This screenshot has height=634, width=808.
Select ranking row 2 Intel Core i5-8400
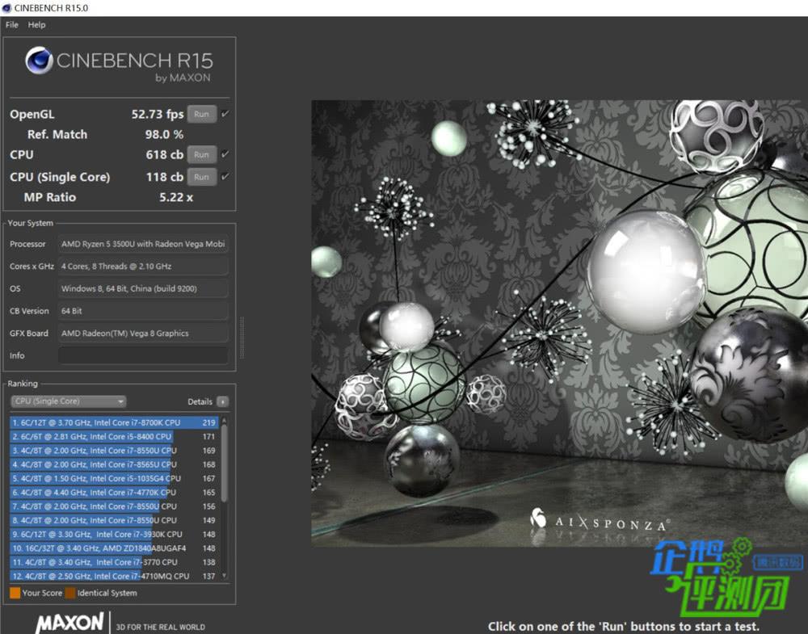[114, 436]
